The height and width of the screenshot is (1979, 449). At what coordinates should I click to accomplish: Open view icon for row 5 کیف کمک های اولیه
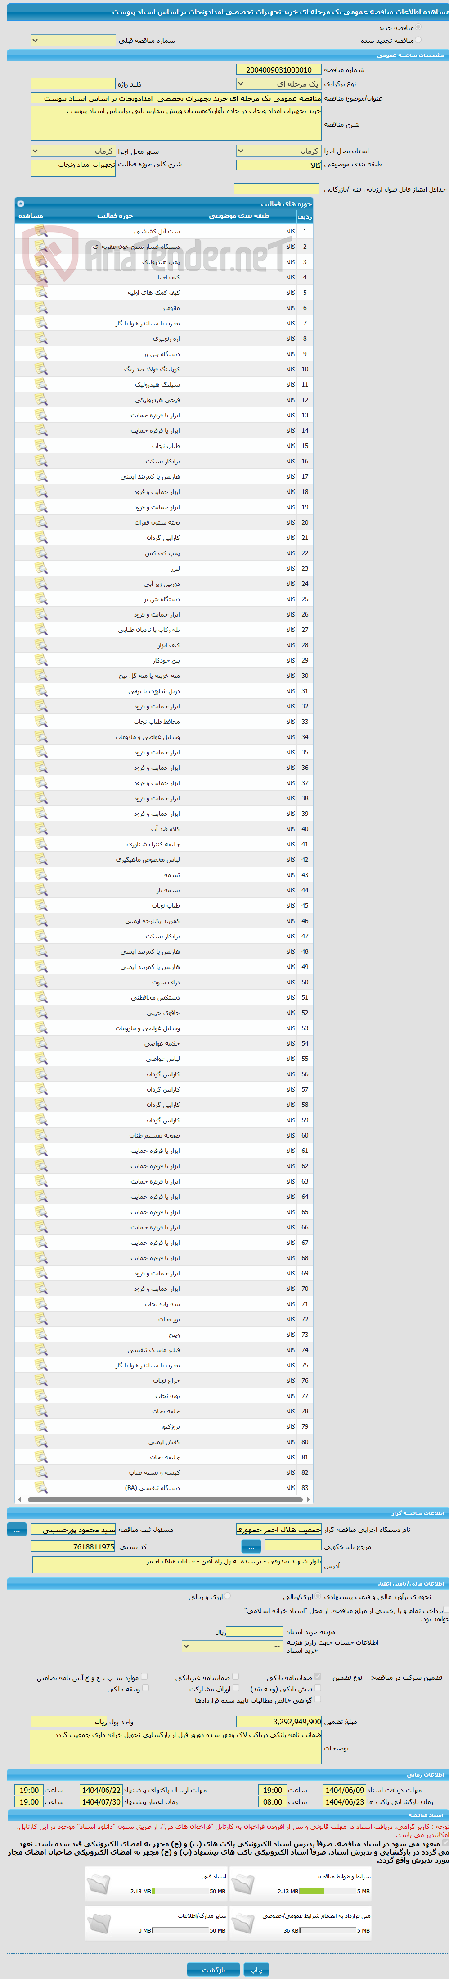[40, 293]
